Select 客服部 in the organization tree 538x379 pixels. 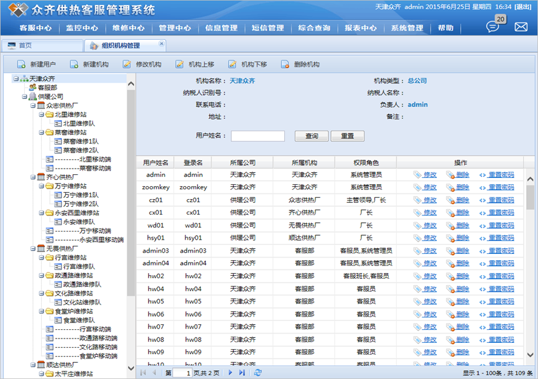pyautogui.click(x=47, y=88)
